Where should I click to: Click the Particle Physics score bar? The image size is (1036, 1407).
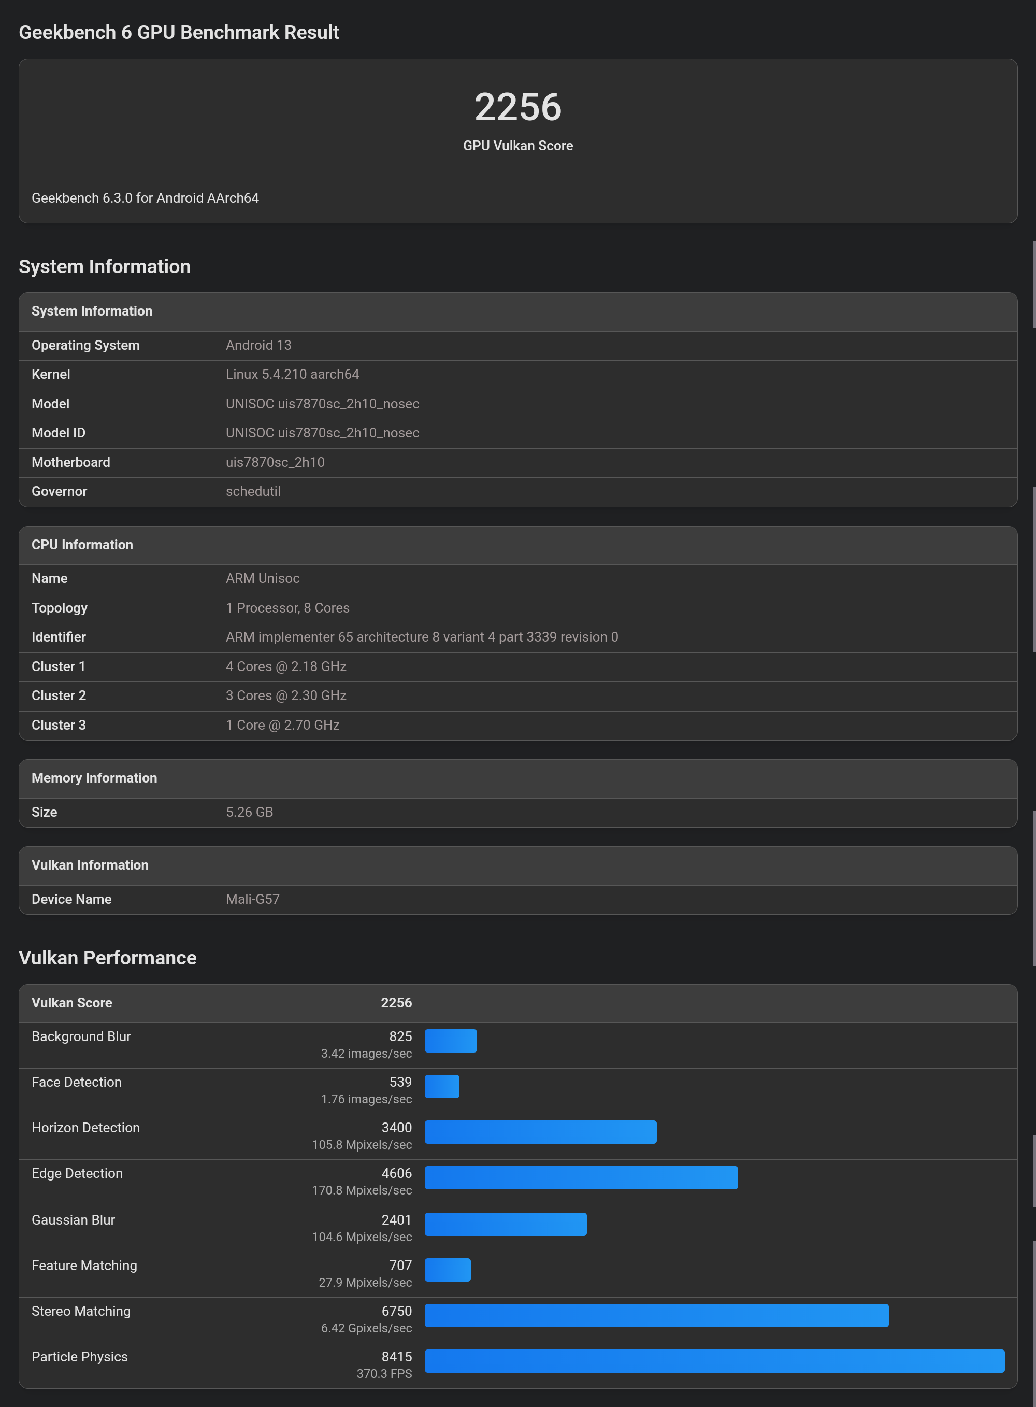click(714, 1361)
